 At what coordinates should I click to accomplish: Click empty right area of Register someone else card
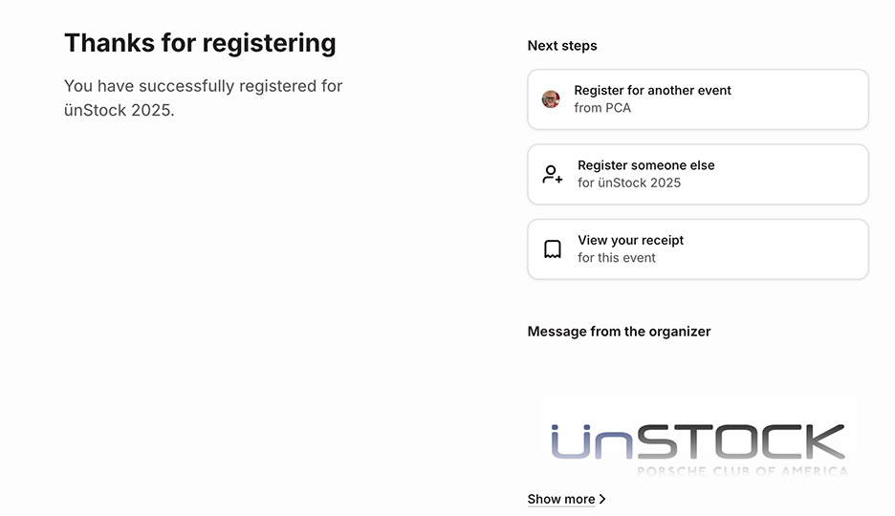pos(803,175)
